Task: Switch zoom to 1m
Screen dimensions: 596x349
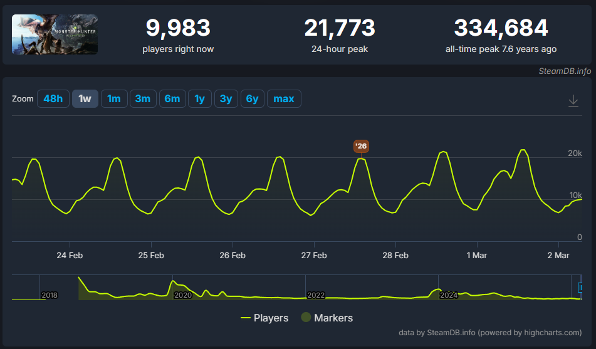Action: [113, 99]
